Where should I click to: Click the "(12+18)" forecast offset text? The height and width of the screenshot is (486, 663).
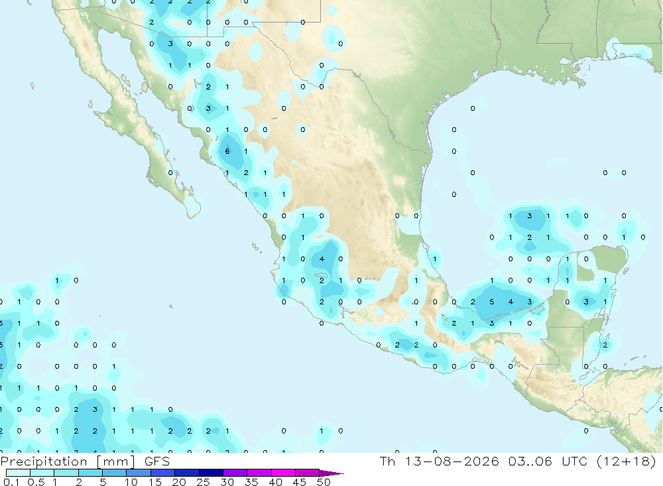[x=627, y=461]
